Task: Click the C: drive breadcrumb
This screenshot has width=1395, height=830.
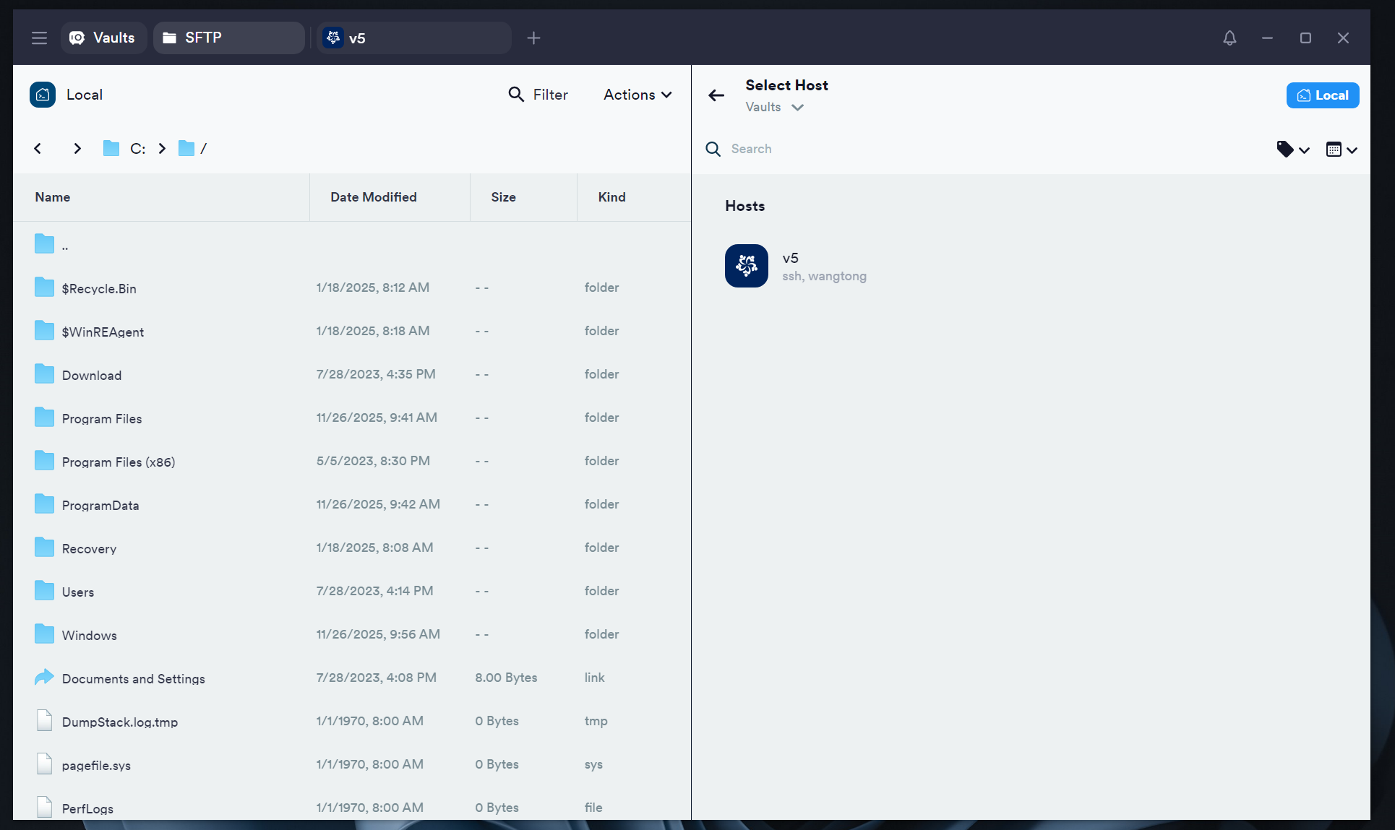Action: [x=124, y=148]
